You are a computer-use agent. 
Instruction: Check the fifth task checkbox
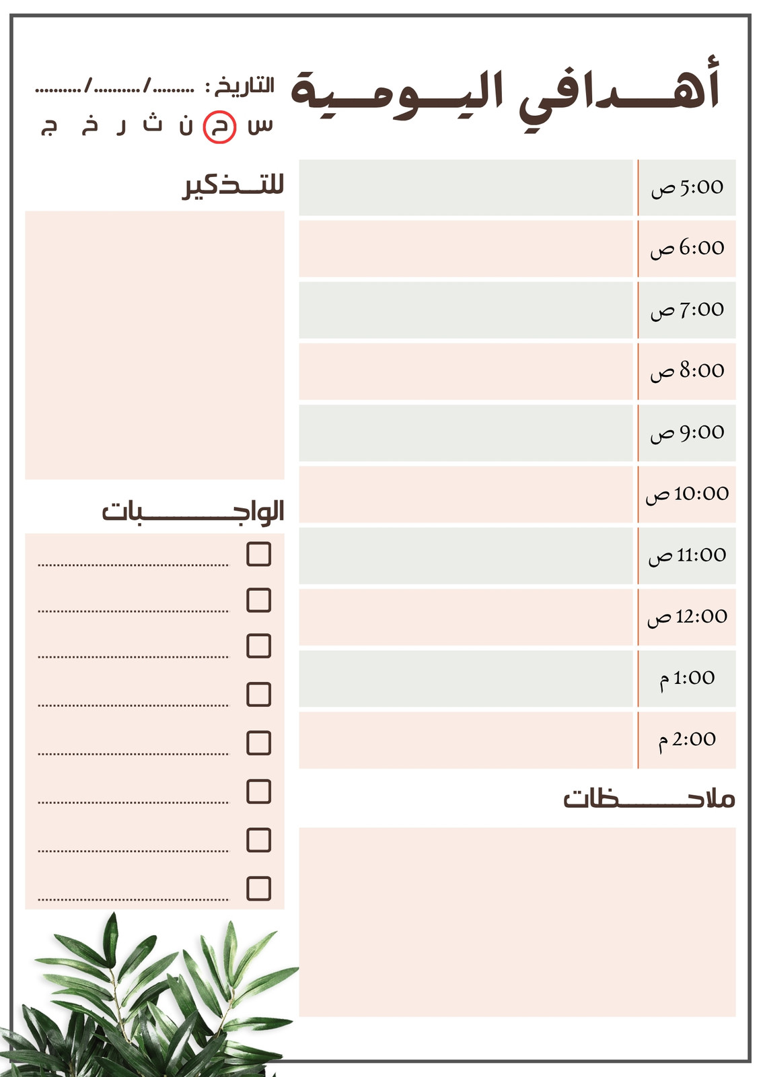pos(258,742)
